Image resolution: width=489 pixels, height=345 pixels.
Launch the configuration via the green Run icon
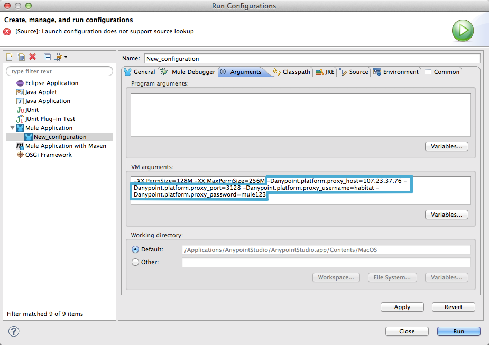tap(463, 30)
